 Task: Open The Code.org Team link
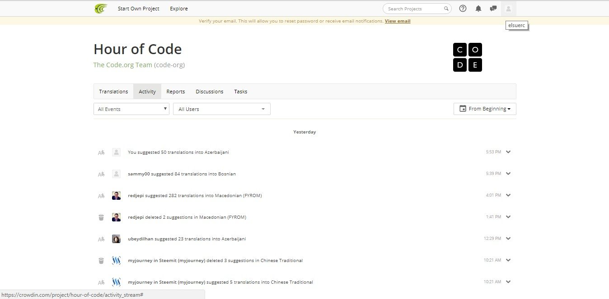click(x=123, y=65)
